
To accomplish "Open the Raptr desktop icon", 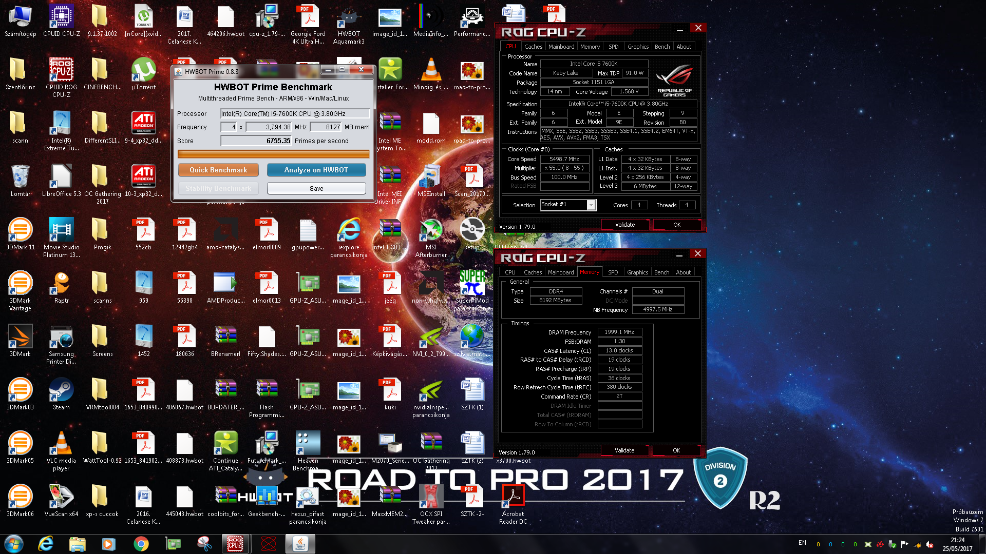I will [61, 287].
